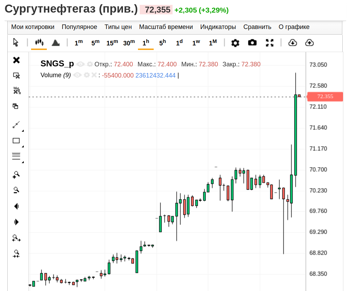Click the remove all indicators icon
Screen dimensions: 350x291
(17, 90)
